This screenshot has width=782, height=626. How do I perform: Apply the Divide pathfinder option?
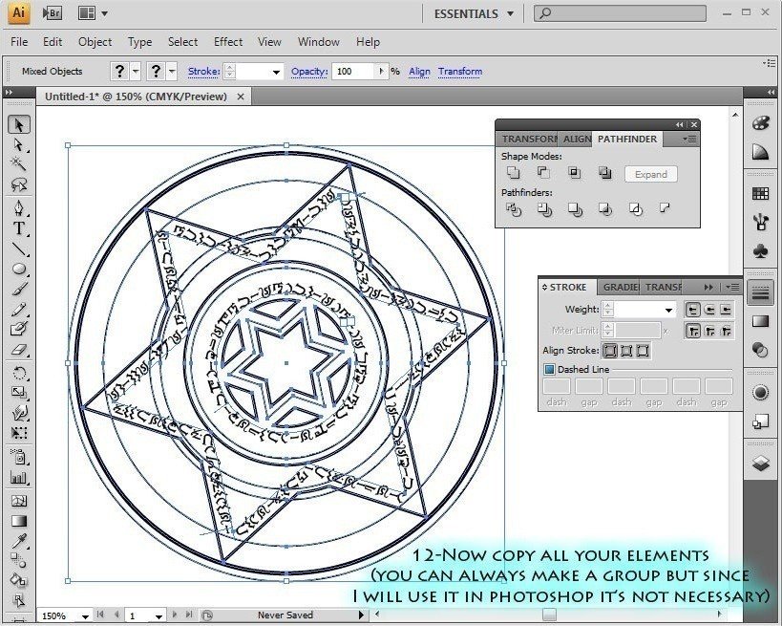(514, 209)
